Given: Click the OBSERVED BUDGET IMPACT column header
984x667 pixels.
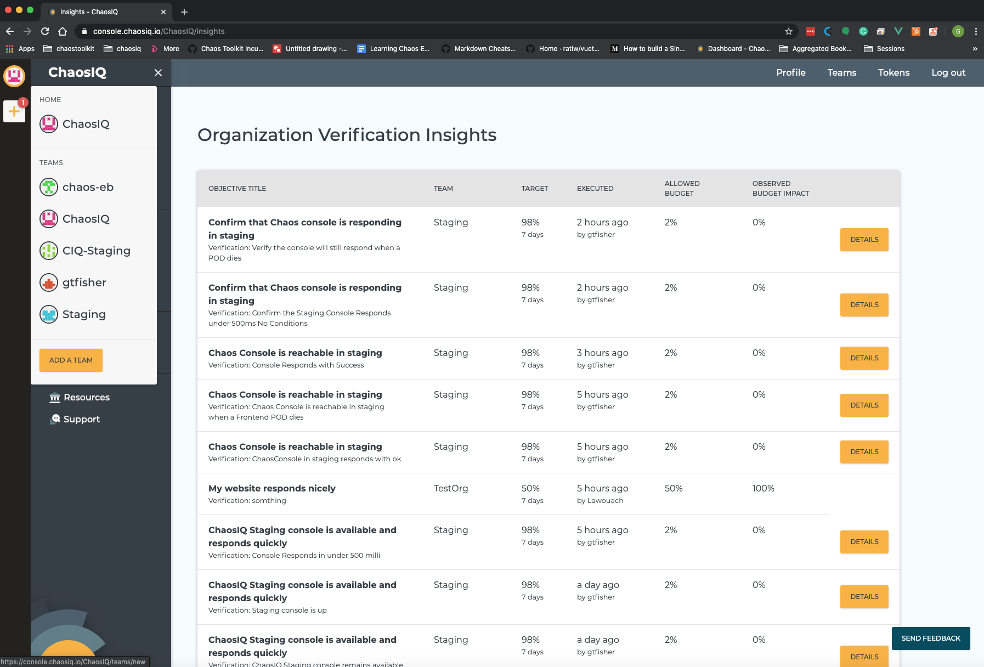Looking at the screenshot, I should click(x=781, y=189).
